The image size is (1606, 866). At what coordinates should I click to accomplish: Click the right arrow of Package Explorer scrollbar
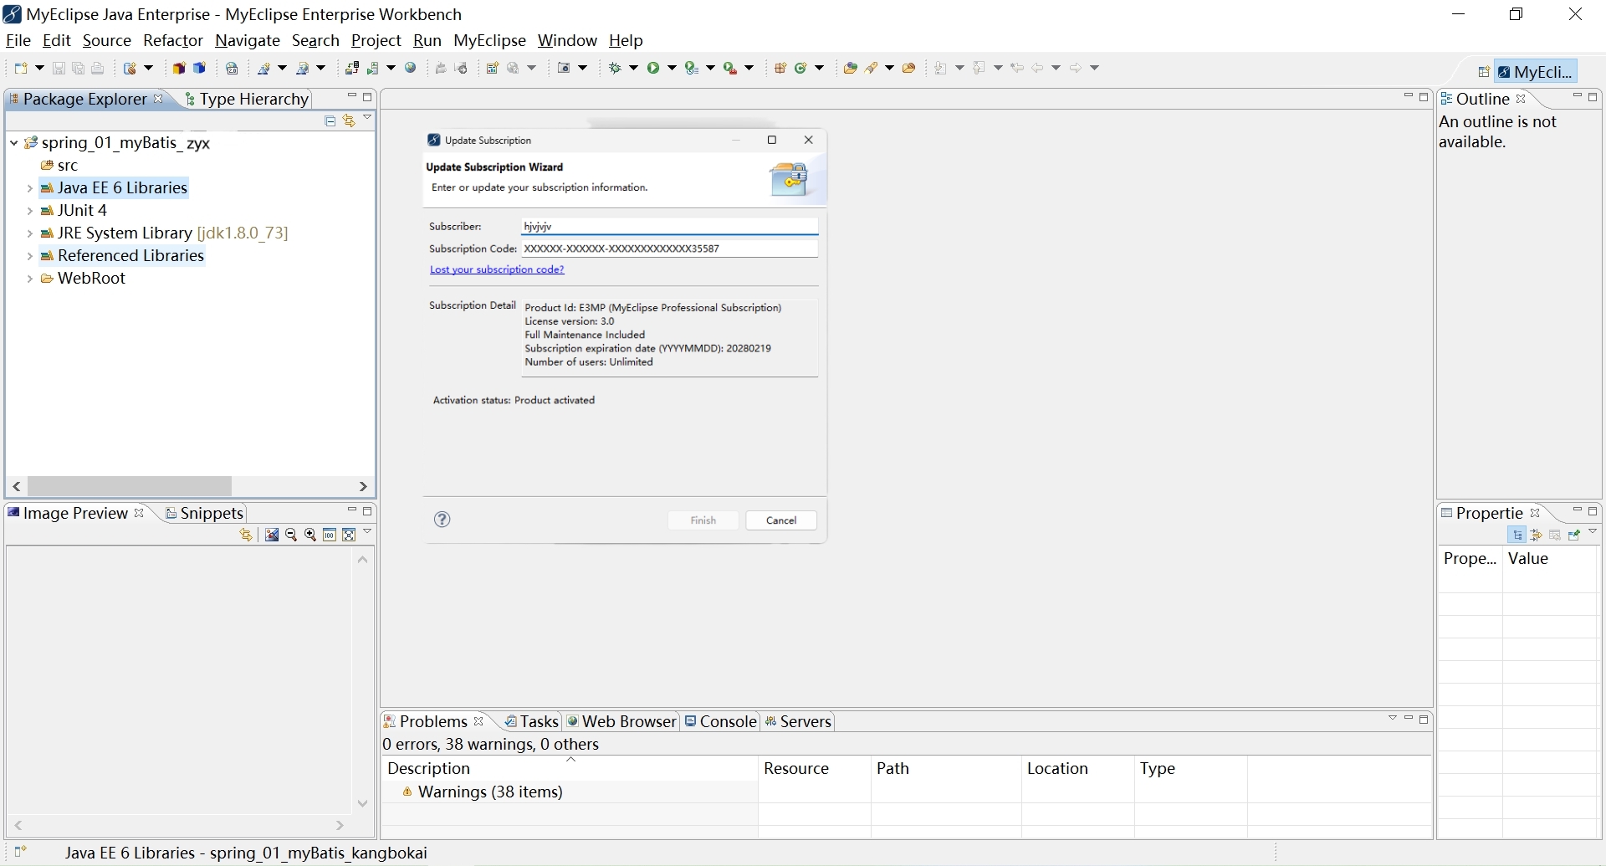coord(363,486)
